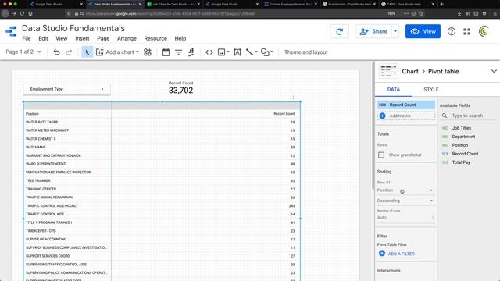Open the help question mark icon
This screenshot has height=281, width=500.
452,31
